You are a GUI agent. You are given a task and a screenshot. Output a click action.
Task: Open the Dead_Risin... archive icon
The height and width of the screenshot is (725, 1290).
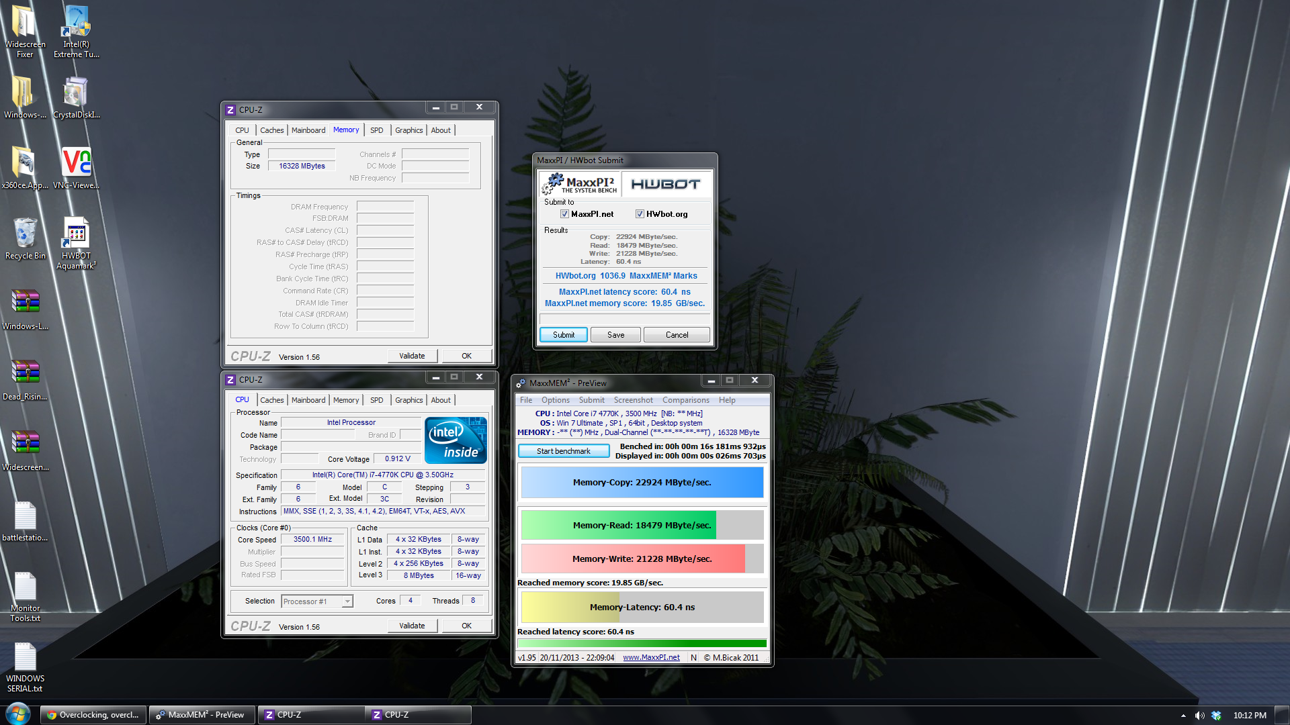coord(25,379)
